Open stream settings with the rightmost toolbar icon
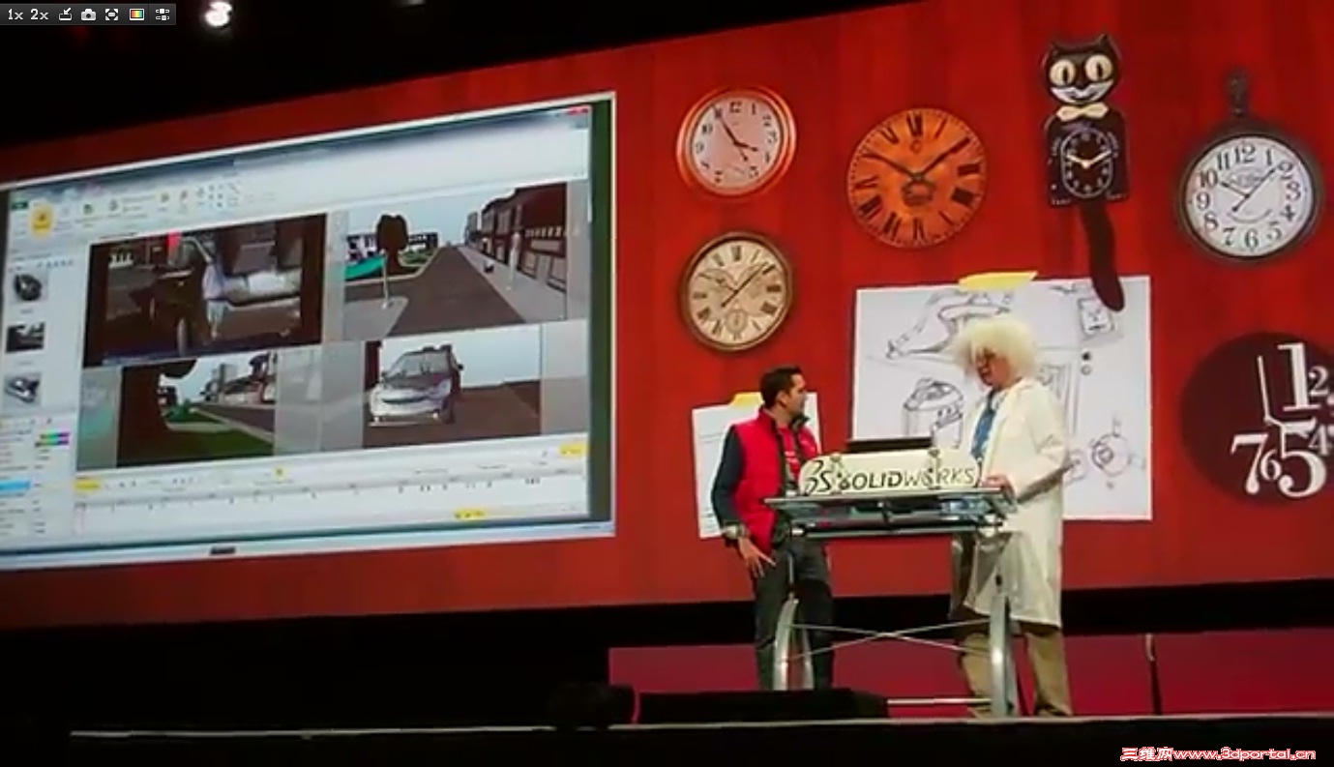The image size is (1334, 767). pos(161,14)
